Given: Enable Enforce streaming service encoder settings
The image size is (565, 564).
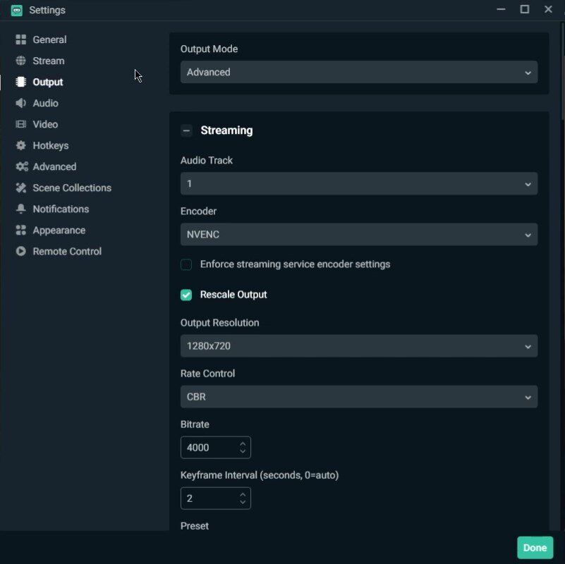Looking at the screenshot, I should [186, 264].
